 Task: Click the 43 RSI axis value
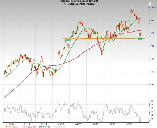pos(152,115)
